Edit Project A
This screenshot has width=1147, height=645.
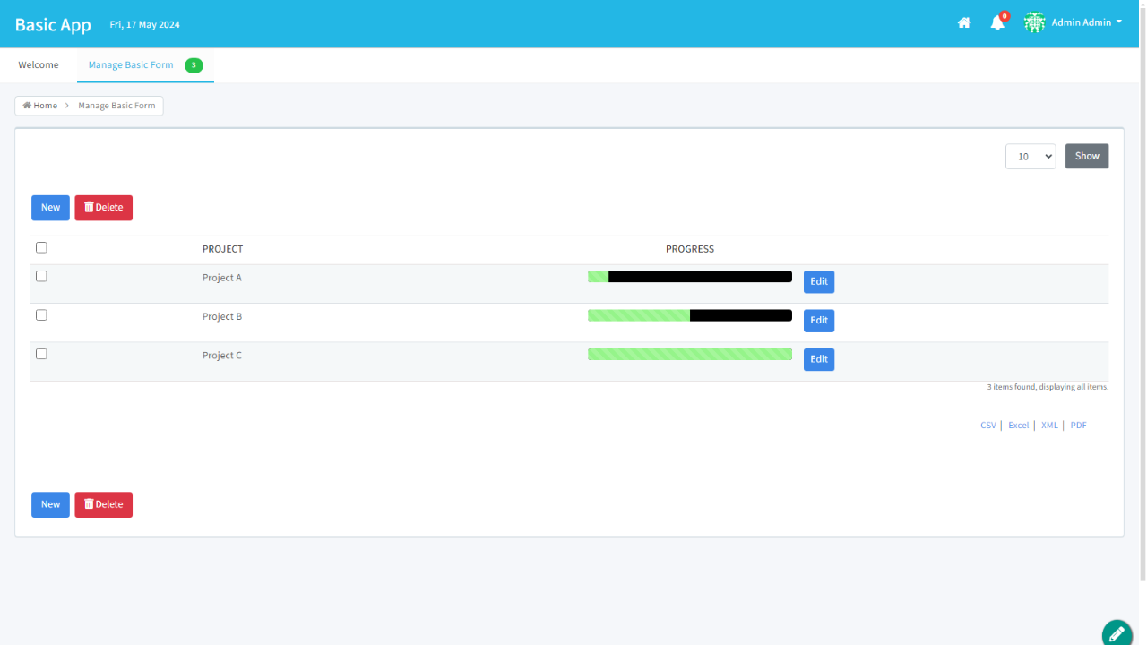(x=819, y=281)
